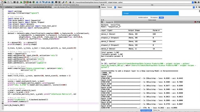Click the Save all files icon

pyautogui.click(x=11, y=2)
